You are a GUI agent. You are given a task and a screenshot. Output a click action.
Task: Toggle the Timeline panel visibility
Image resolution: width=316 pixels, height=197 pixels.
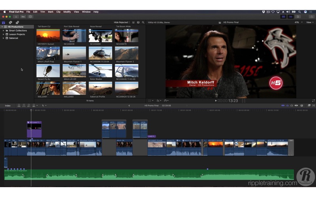point(291,17)
